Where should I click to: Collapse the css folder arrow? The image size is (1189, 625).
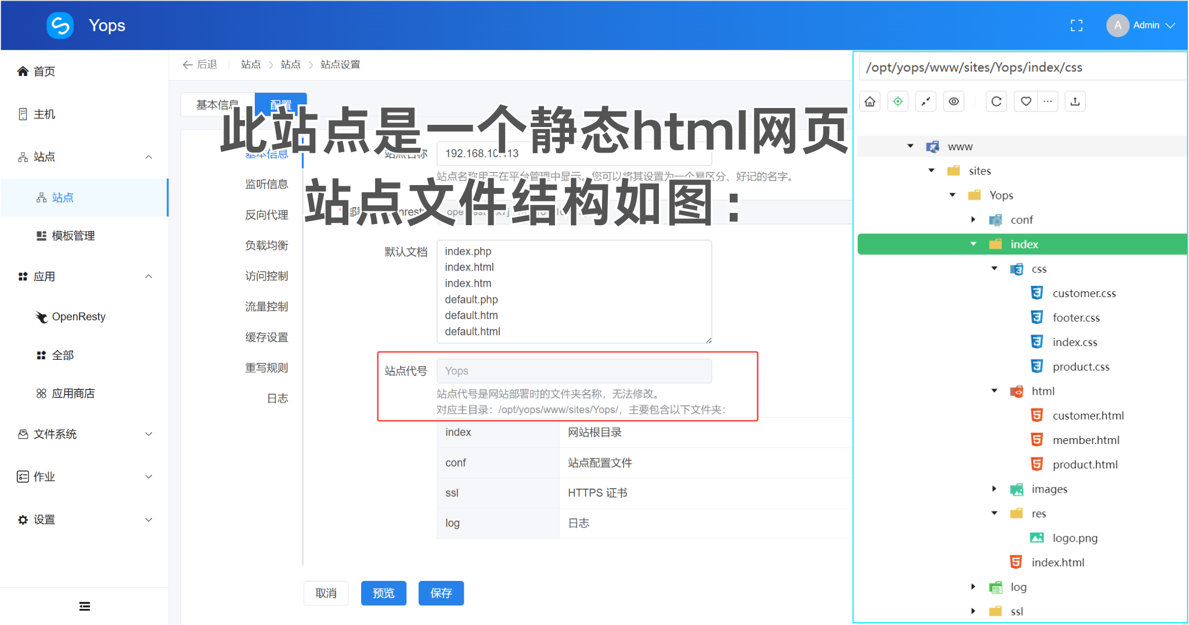pyautogui.click(x=994, y=269)
